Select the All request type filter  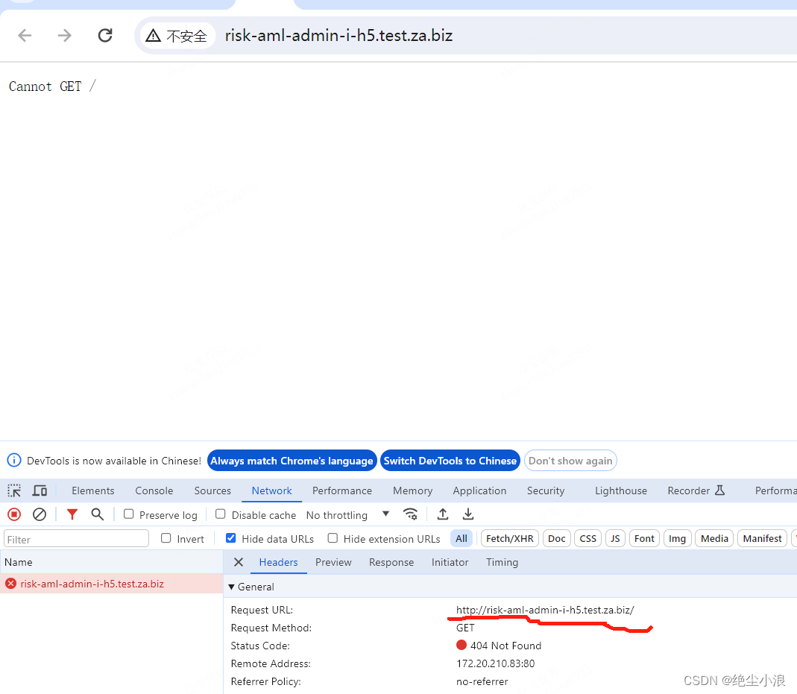461,538
